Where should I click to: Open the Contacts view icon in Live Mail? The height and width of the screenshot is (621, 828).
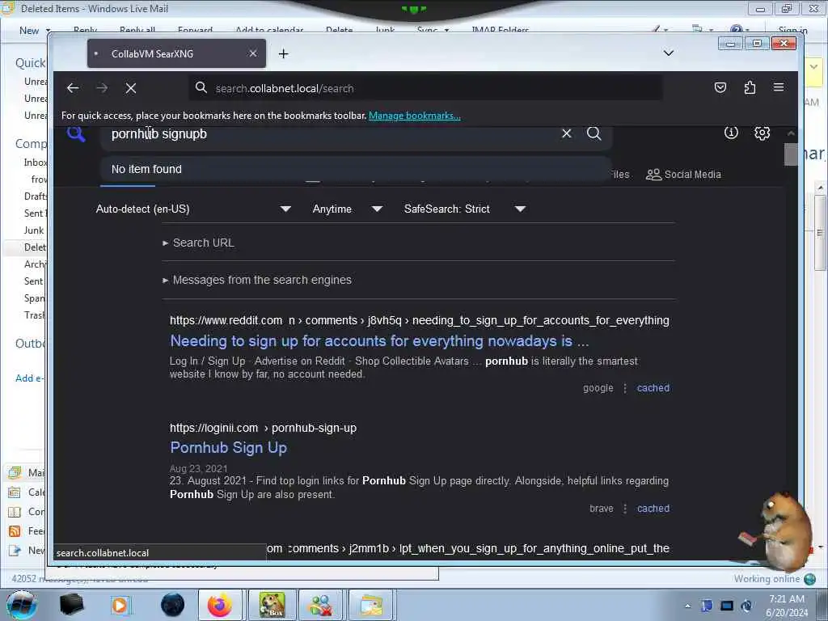[x=15, y=512]
